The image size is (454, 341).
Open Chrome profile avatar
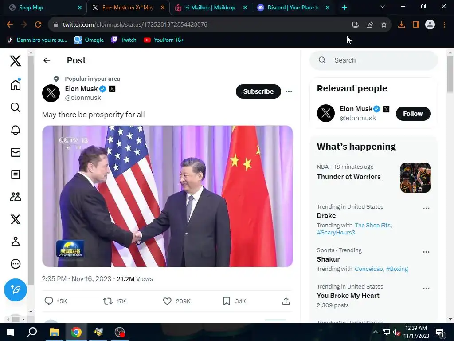pos(430,25)
